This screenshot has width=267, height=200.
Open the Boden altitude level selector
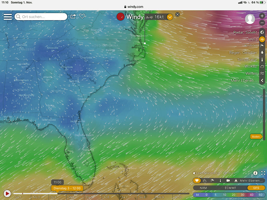click(x=256, y=136)
